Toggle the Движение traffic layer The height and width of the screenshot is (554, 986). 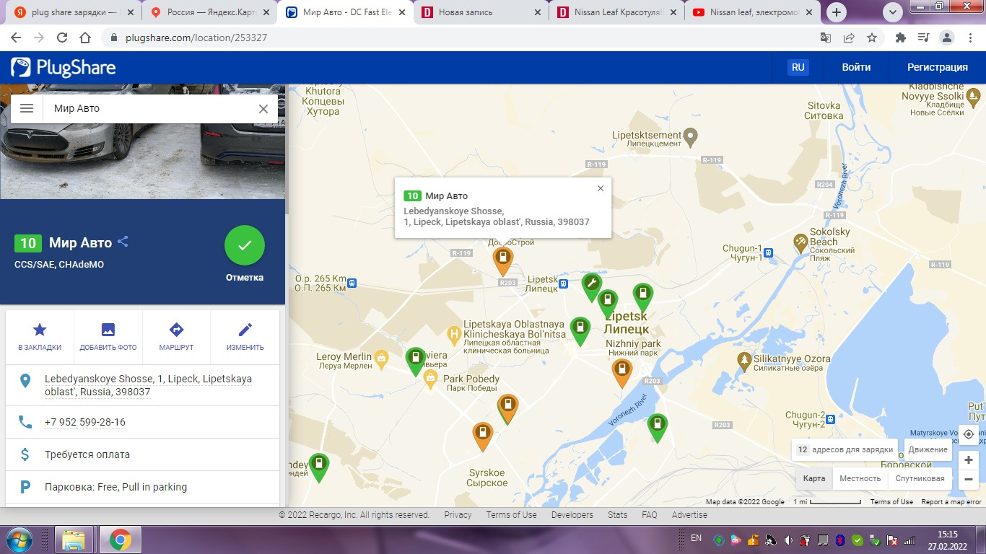(x=928, y=449)
